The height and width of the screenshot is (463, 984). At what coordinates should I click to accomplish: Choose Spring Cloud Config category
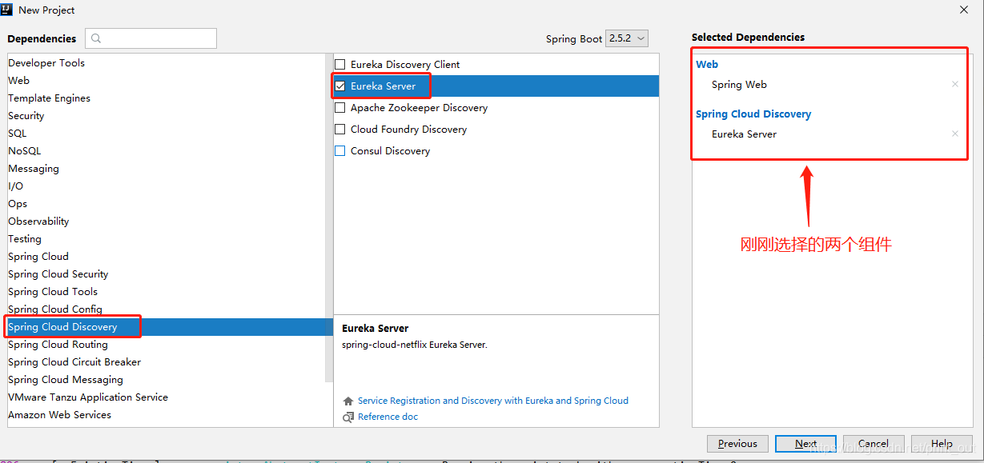(166, 309)
